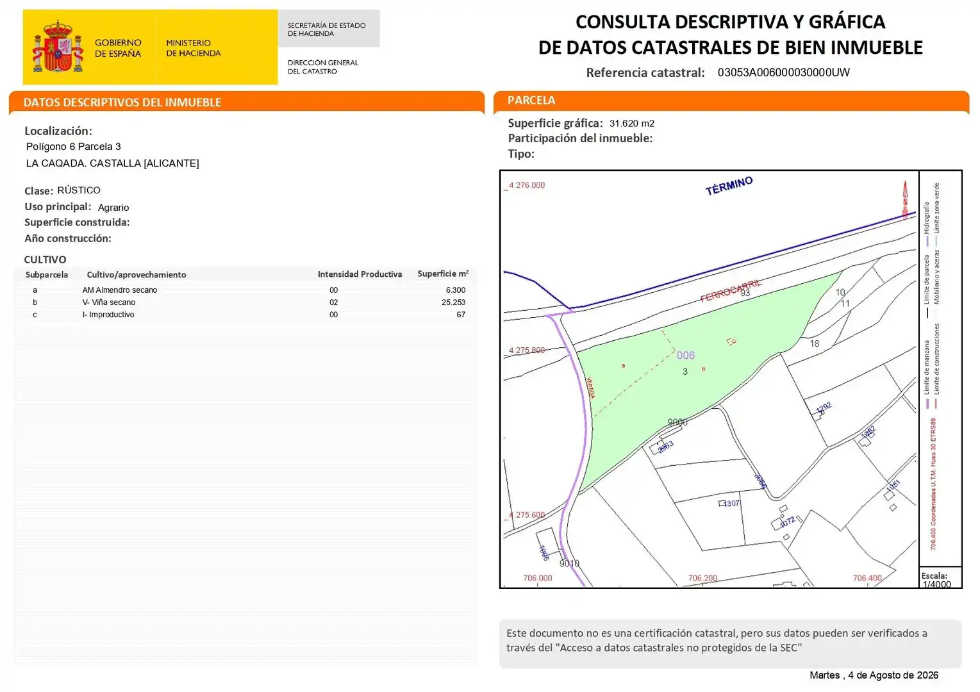Click the "Tipo:" label
The image size is (980, 692).
521,154
